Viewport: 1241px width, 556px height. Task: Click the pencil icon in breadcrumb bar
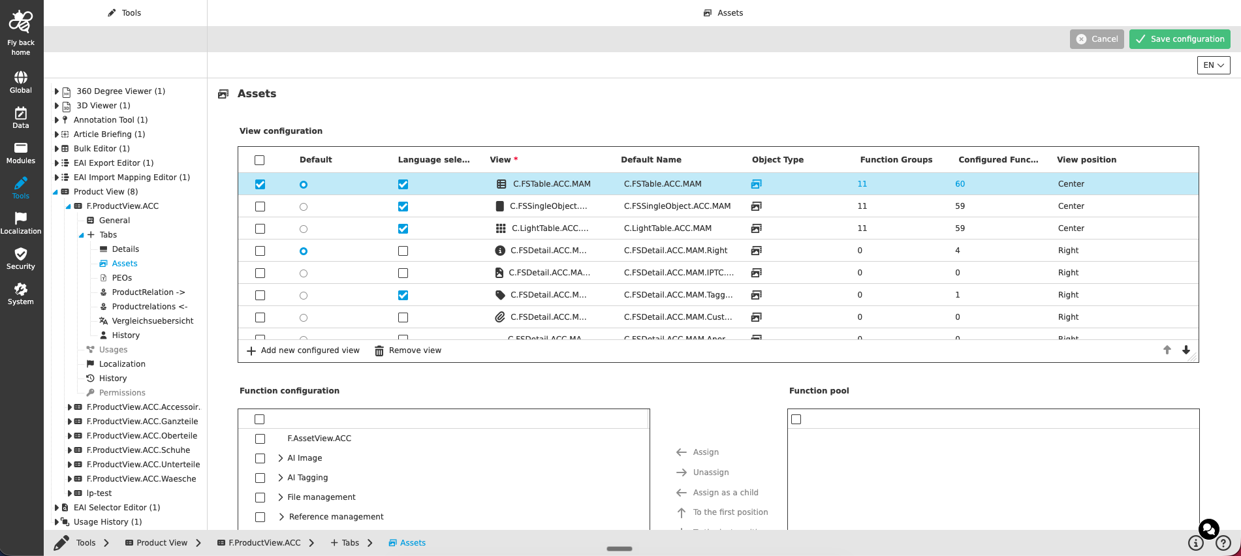(x=61, y=543)
